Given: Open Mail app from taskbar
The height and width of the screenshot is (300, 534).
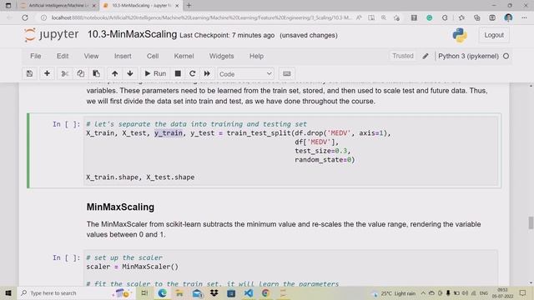Looking at the screenshot, I should click(197, 292).
